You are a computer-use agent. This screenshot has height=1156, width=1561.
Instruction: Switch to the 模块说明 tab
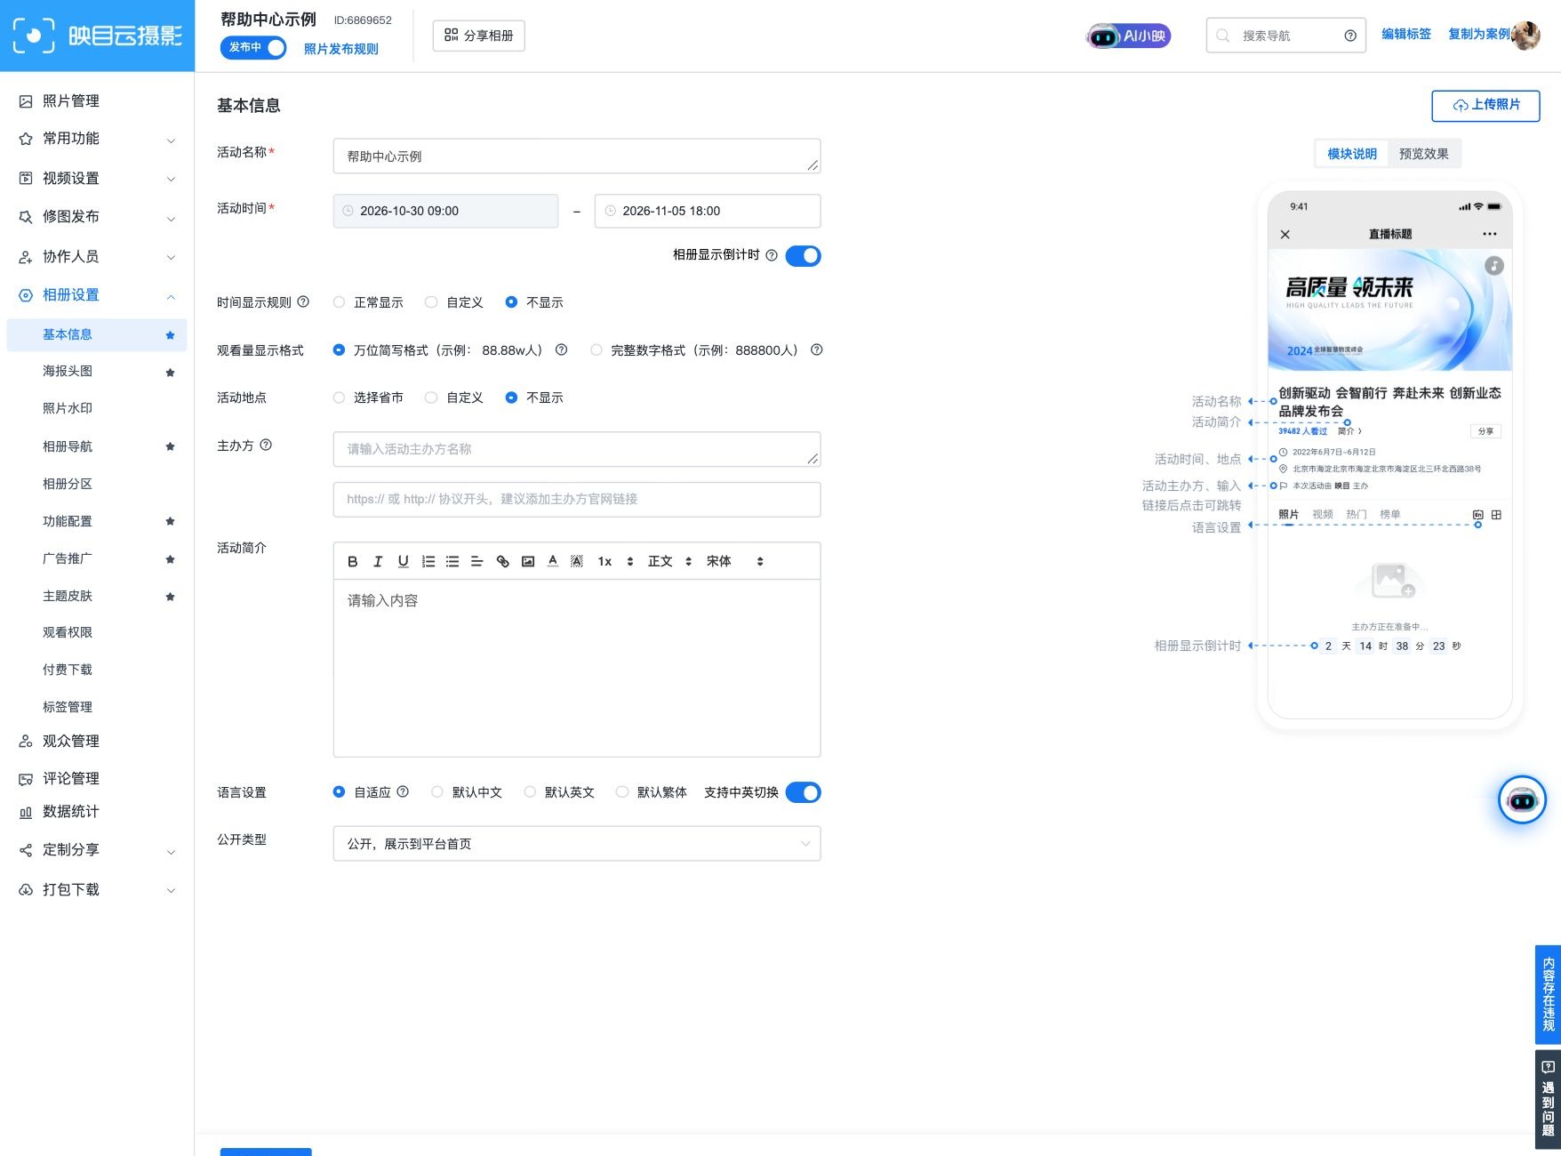[1352, 154]
